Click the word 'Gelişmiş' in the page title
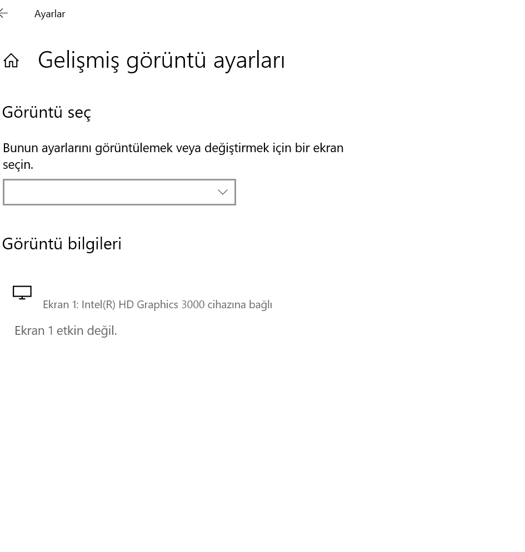Viewport: 525px width, 552px height. pos(78,60)
